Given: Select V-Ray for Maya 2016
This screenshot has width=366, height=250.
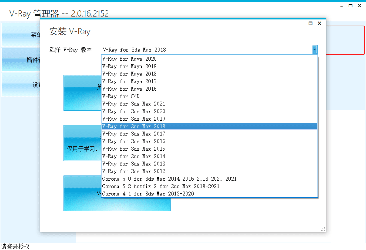Looking at the screenshot, I should [x=209, y=89].
